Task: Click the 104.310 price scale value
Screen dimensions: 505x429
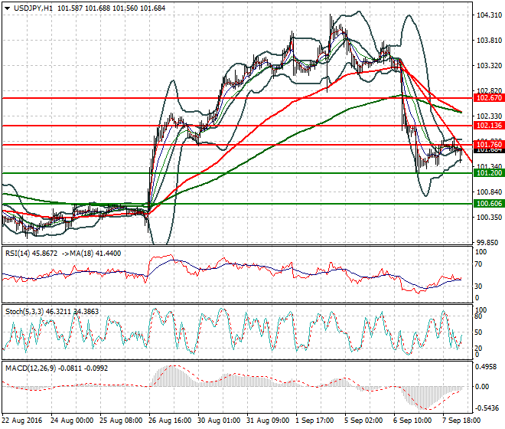Action: point(489,15)
